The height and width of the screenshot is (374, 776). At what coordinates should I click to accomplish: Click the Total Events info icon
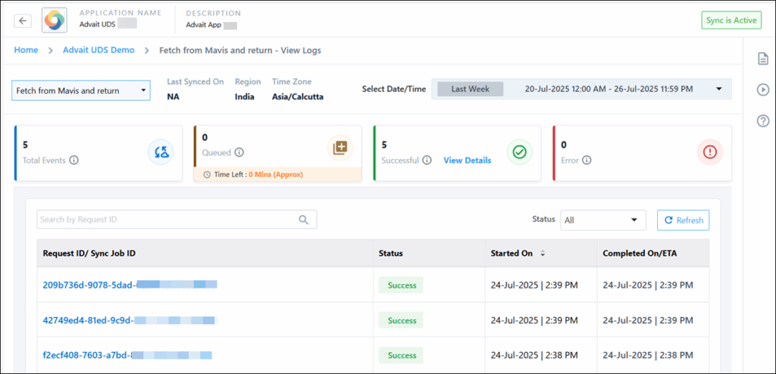pyautogui.click(x=74, y=161)
